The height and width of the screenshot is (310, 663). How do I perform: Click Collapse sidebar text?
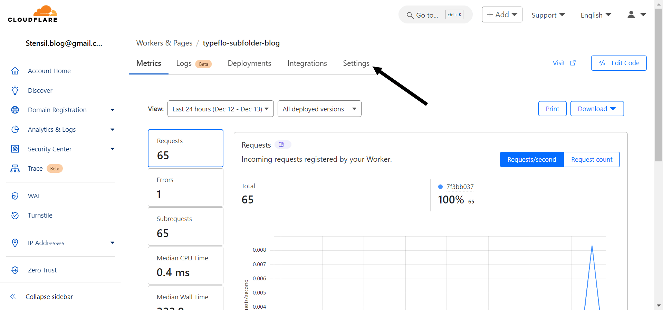49,297
